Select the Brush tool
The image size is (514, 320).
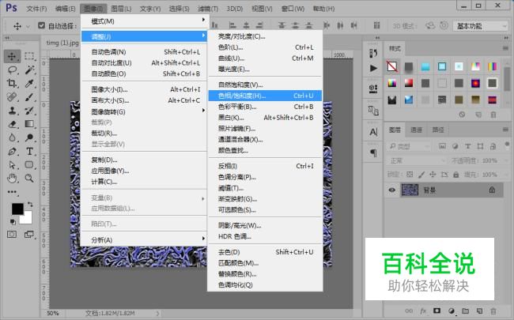coord(29,97)
